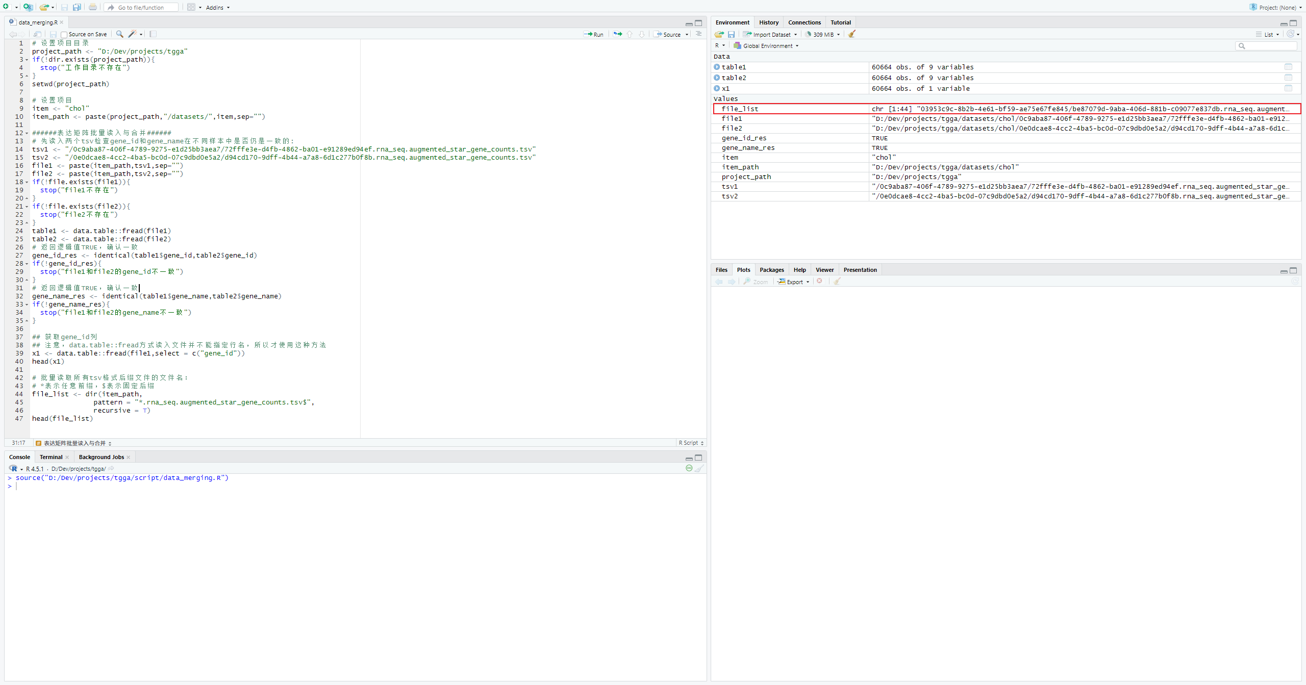Screen dimensions: 1306x685
Task: Show document outline icon
Action: coord(698,34)
